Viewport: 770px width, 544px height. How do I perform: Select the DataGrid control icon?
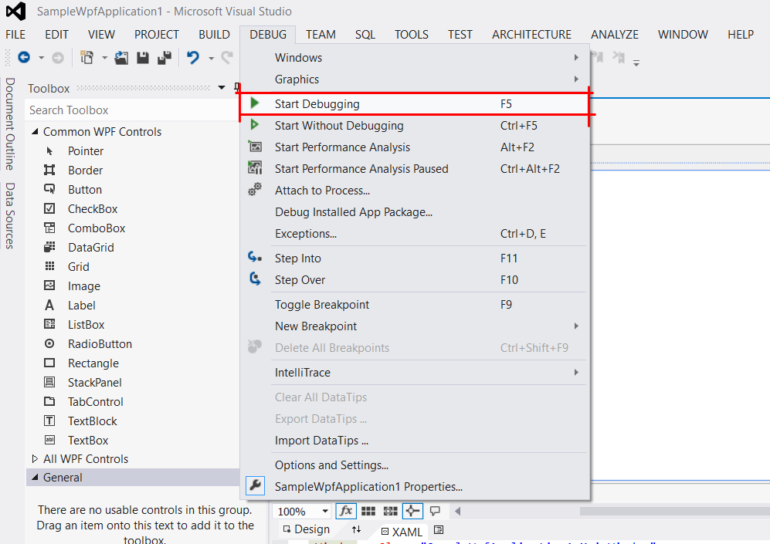tap(49, 247)
